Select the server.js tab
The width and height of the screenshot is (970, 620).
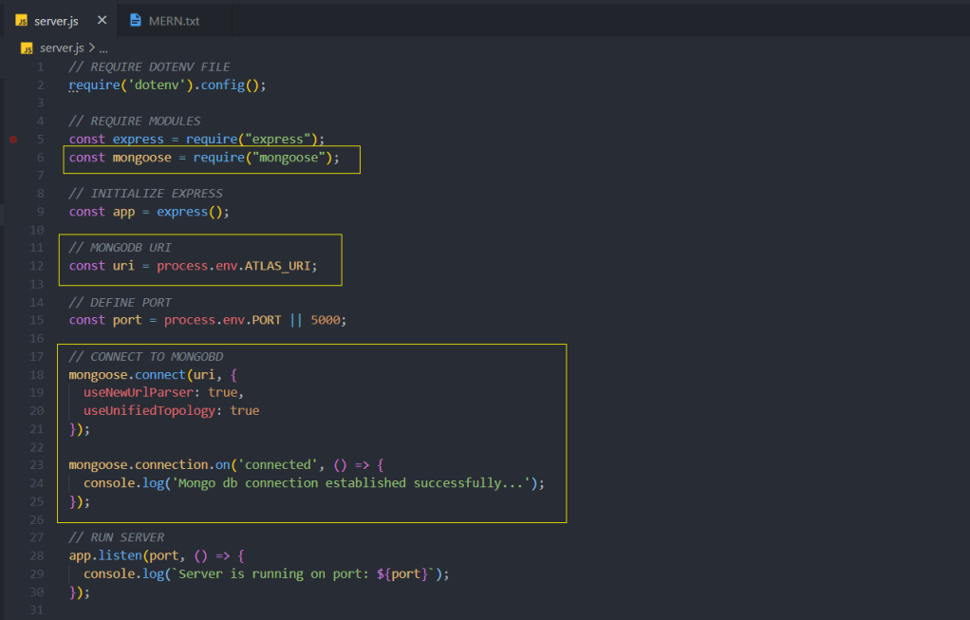point(55,20)
